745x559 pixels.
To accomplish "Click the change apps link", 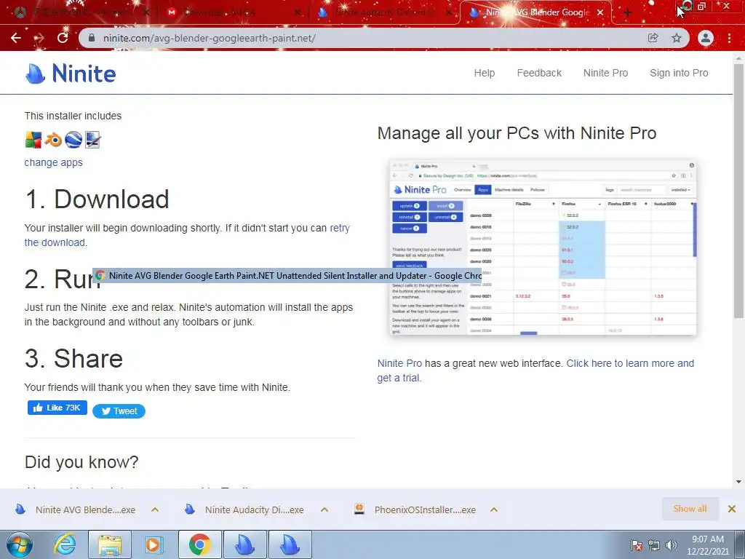I will pyautogui.click(x=53, y=162).
